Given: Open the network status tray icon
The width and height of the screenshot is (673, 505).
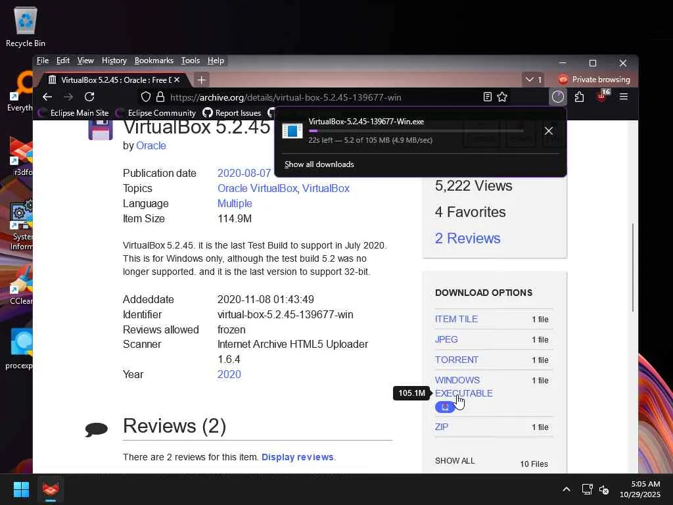Looking at the screenshot, I should 587,489.
